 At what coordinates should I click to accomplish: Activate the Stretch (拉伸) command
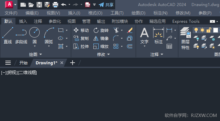[x=81, y=46]
